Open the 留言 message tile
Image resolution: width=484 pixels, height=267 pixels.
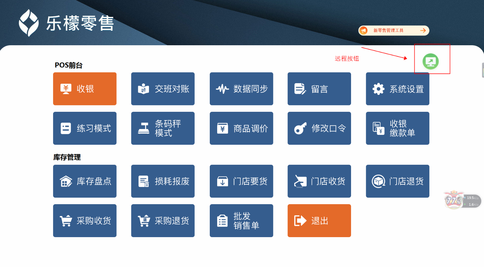tap(319, 89)
